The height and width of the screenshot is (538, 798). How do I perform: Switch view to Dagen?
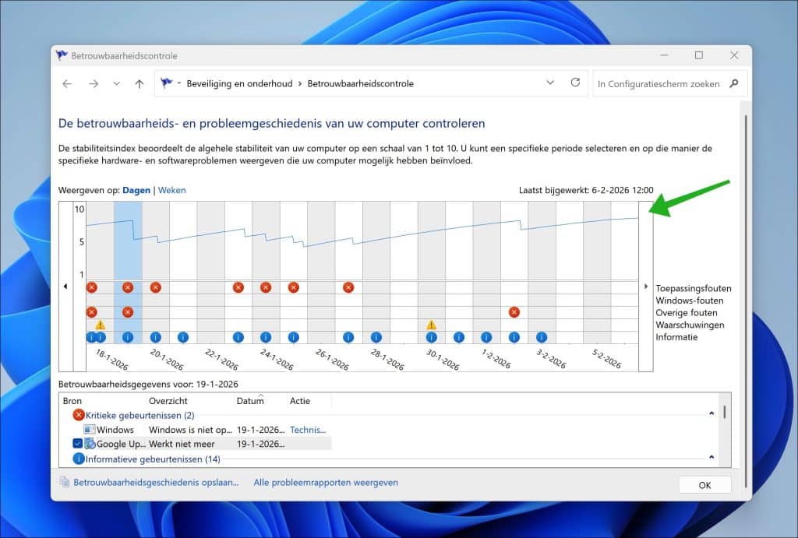pos(136,190)
